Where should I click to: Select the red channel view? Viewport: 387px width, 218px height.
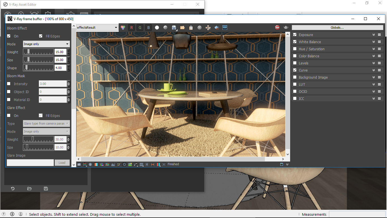[131, 27]
